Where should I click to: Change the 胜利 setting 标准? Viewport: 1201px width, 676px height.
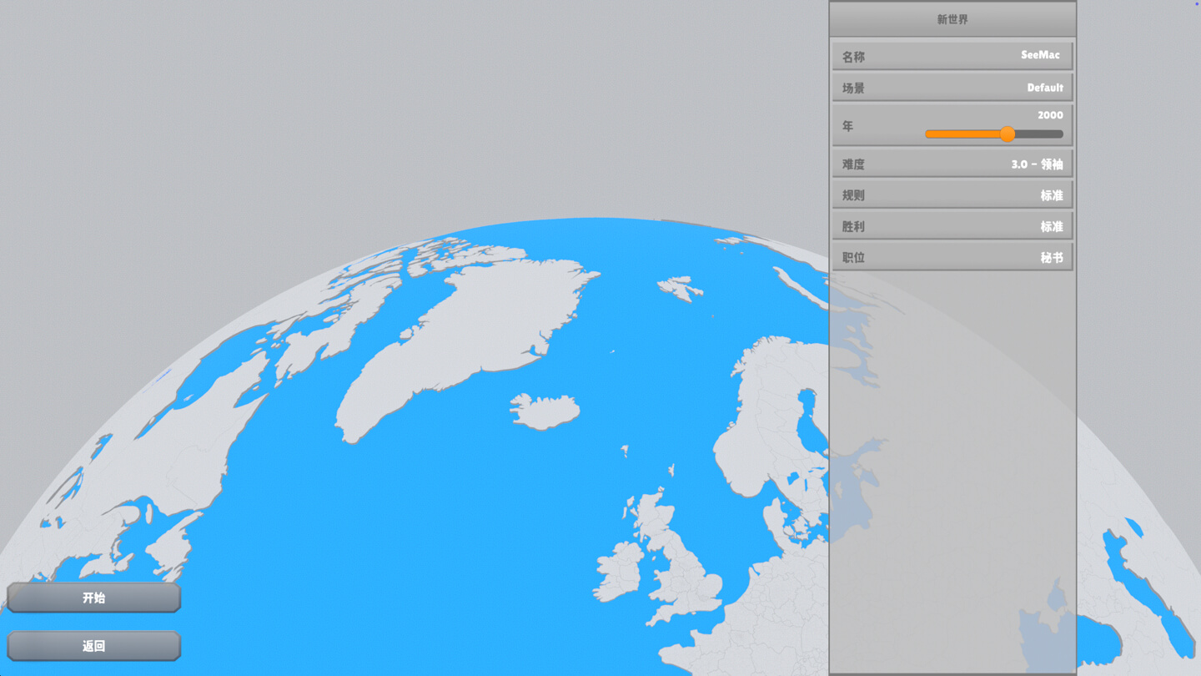tap(952, 226)
